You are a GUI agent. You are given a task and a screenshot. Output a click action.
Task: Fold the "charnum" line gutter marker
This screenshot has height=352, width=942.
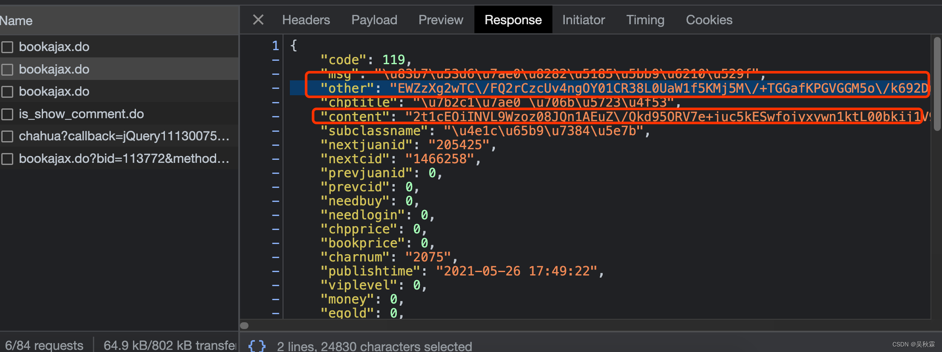click(x=276, y=257)
